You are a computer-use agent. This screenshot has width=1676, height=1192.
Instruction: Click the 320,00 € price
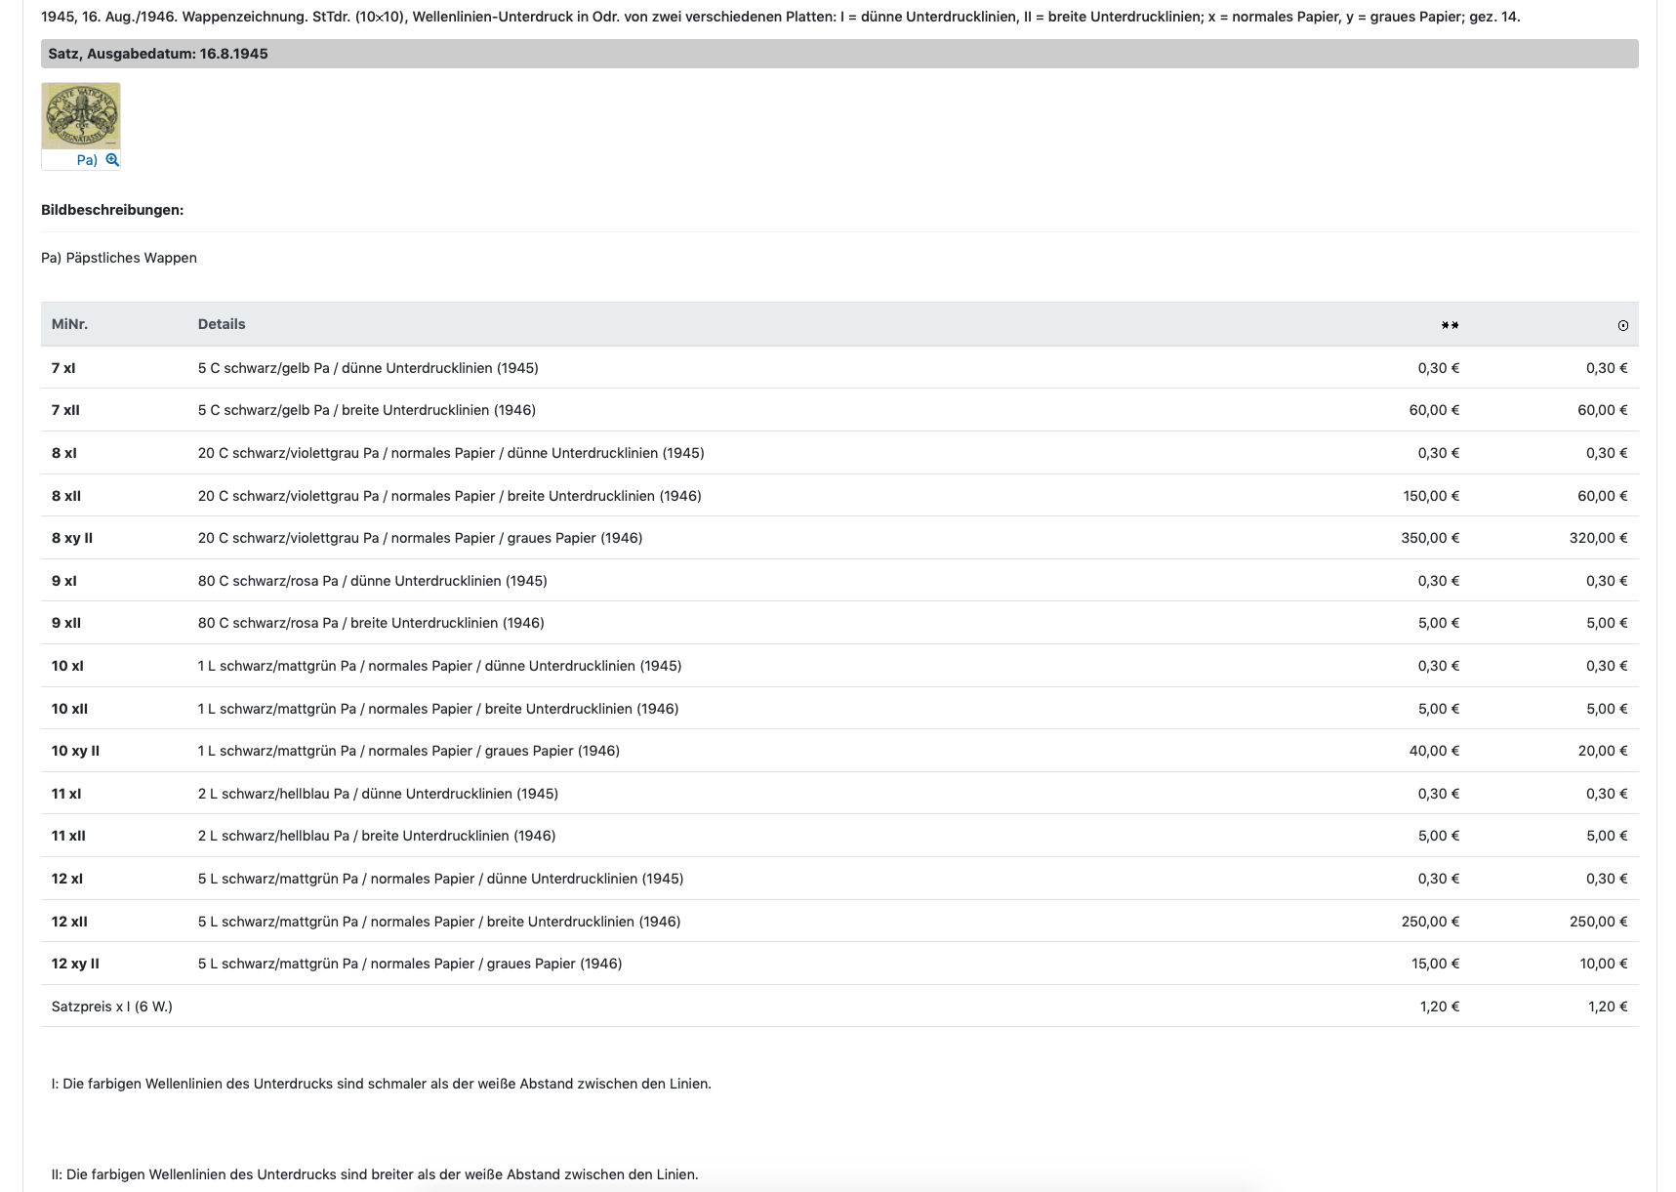coord(1598,538)
